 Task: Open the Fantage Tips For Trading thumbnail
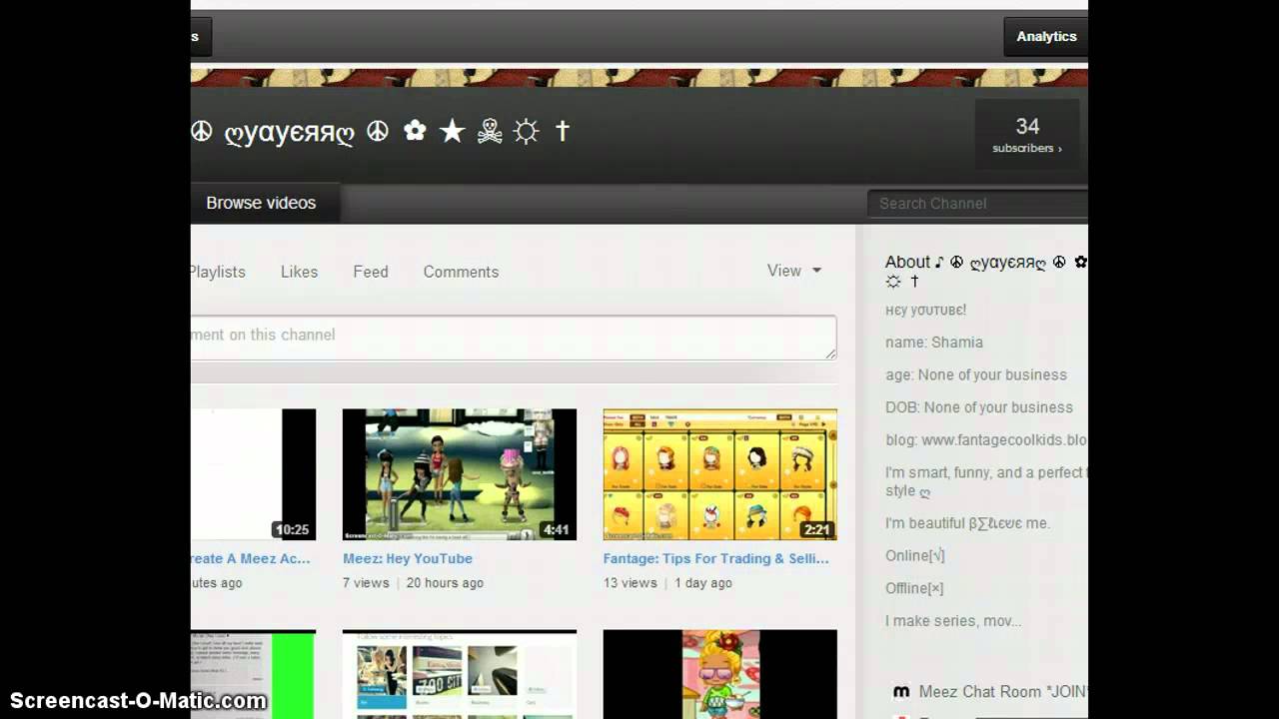point(720,474)
